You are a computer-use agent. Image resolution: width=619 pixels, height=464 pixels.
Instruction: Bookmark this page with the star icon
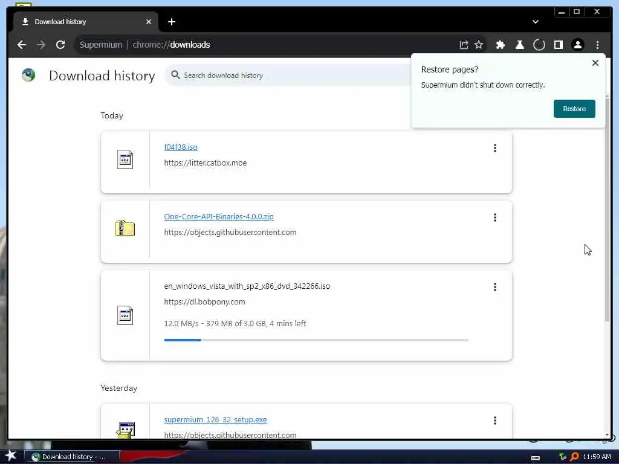pos(479,45)
